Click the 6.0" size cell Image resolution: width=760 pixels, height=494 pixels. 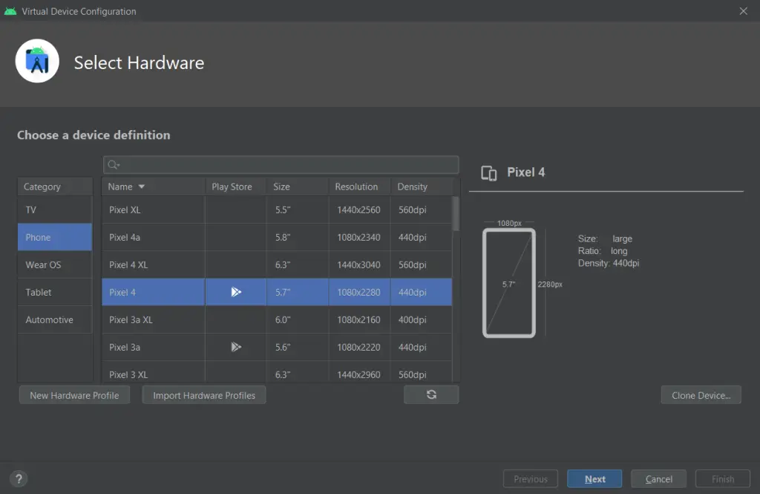tap(298, 319)
